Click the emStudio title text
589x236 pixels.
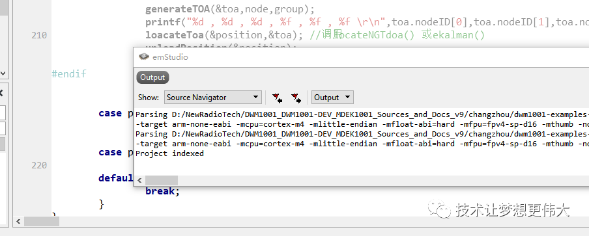(x=170, y=57)
